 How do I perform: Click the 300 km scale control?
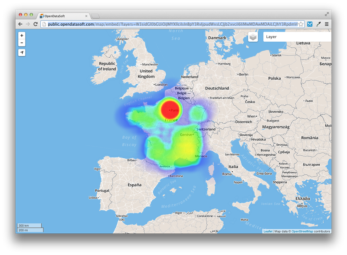click(29, 226)
